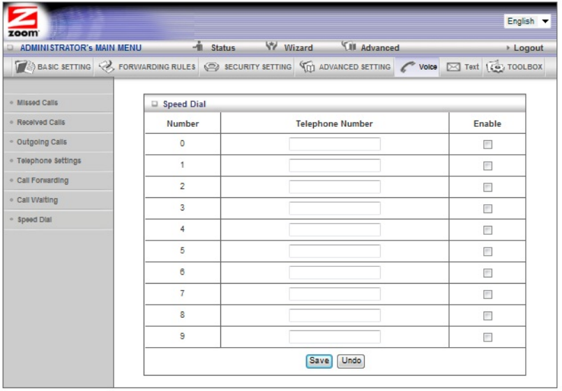Click telephone number field for number 4

(335, 230)
